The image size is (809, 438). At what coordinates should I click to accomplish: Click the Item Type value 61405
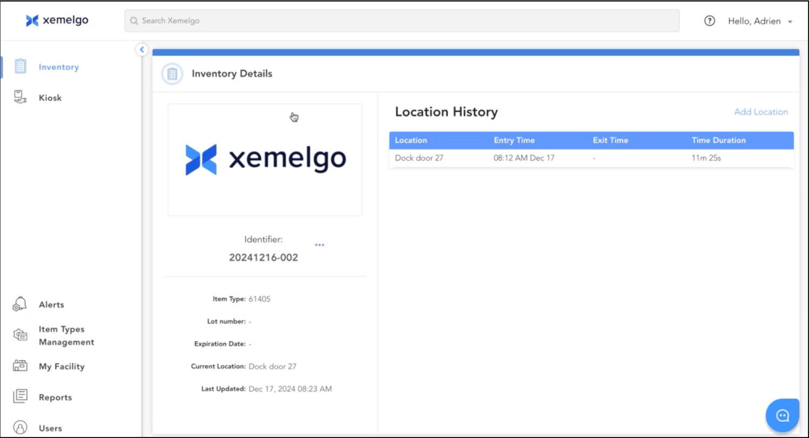(259, 299)
